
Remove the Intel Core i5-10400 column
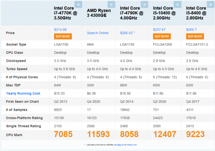177,4
